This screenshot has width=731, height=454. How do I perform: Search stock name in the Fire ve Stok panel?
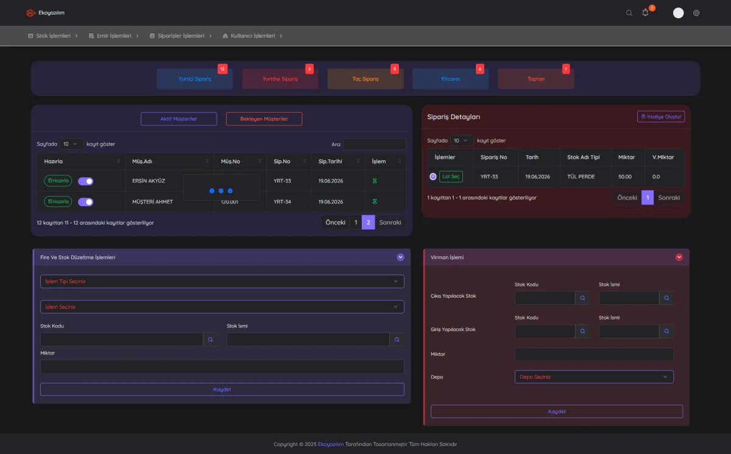pyautogui.click(x=397, y=340)
